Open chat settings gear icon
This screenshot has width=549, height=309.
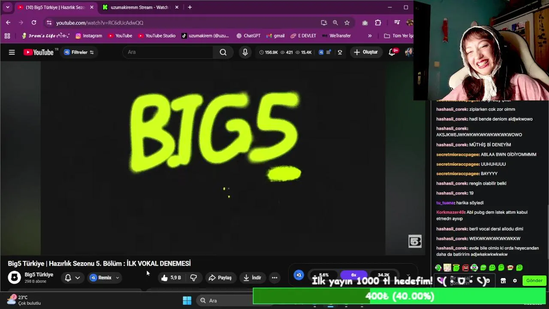515,281
